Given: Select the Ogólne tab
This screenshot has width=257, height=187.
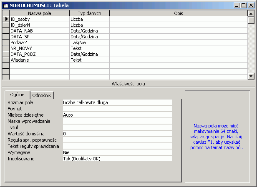Looking at the screenshot, I should click(x=18, y=95).
